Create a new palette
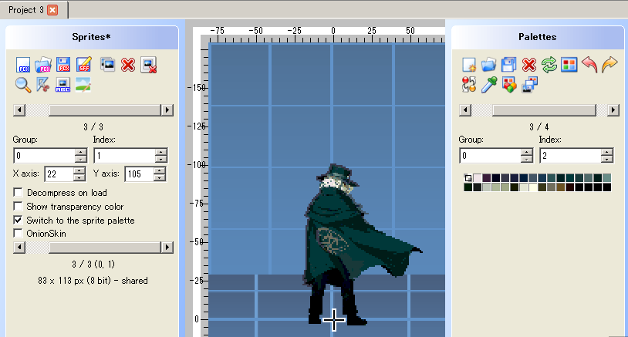 point(469,65)
